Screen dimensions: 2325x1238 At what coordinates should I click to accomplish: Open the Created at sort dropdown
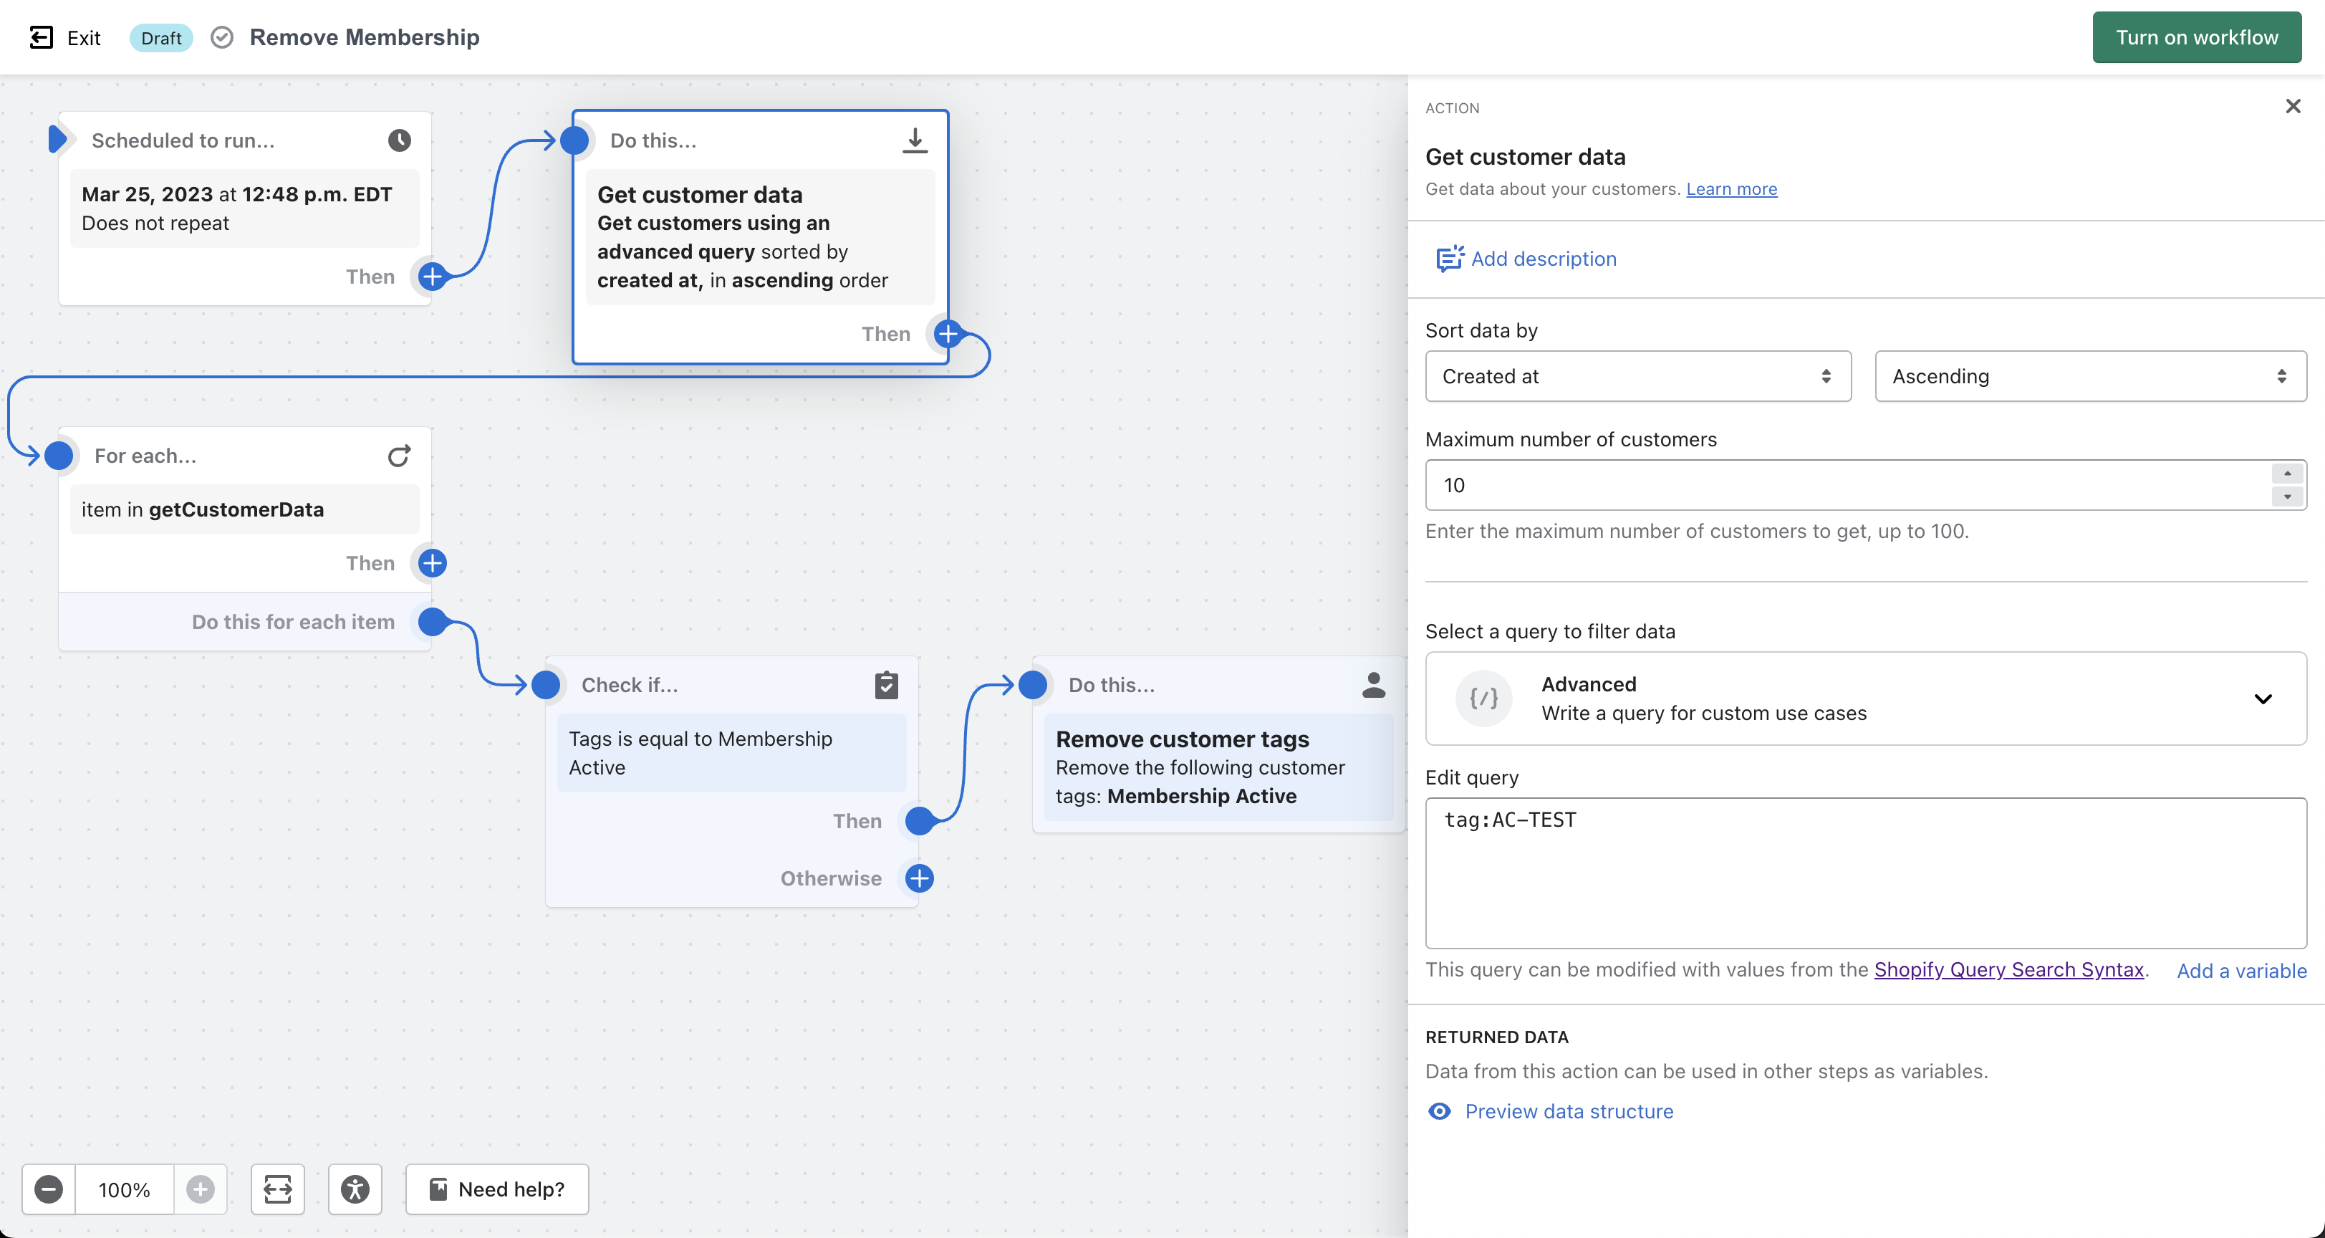coord(1637,375)
